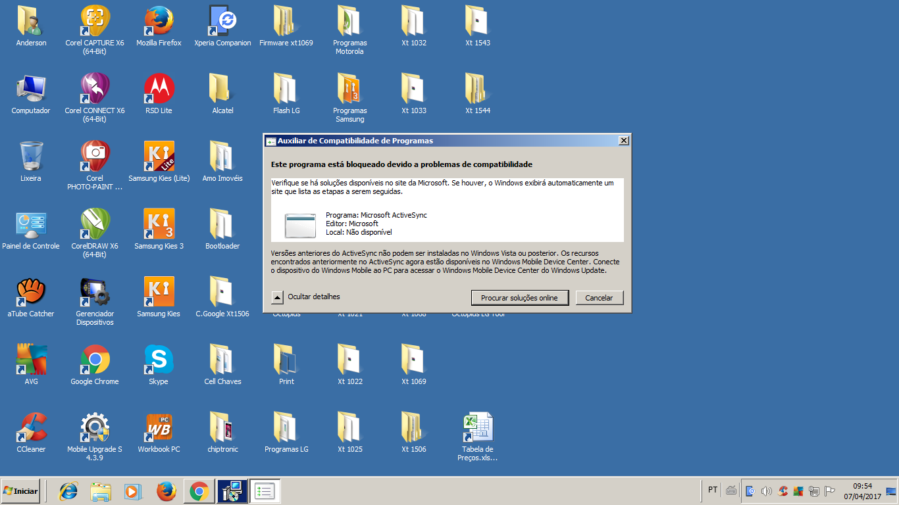Launch Workbook PC

[159, 433]
